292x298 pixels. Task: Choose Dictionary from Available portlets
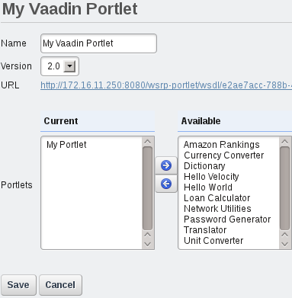(x=204, y=166)
